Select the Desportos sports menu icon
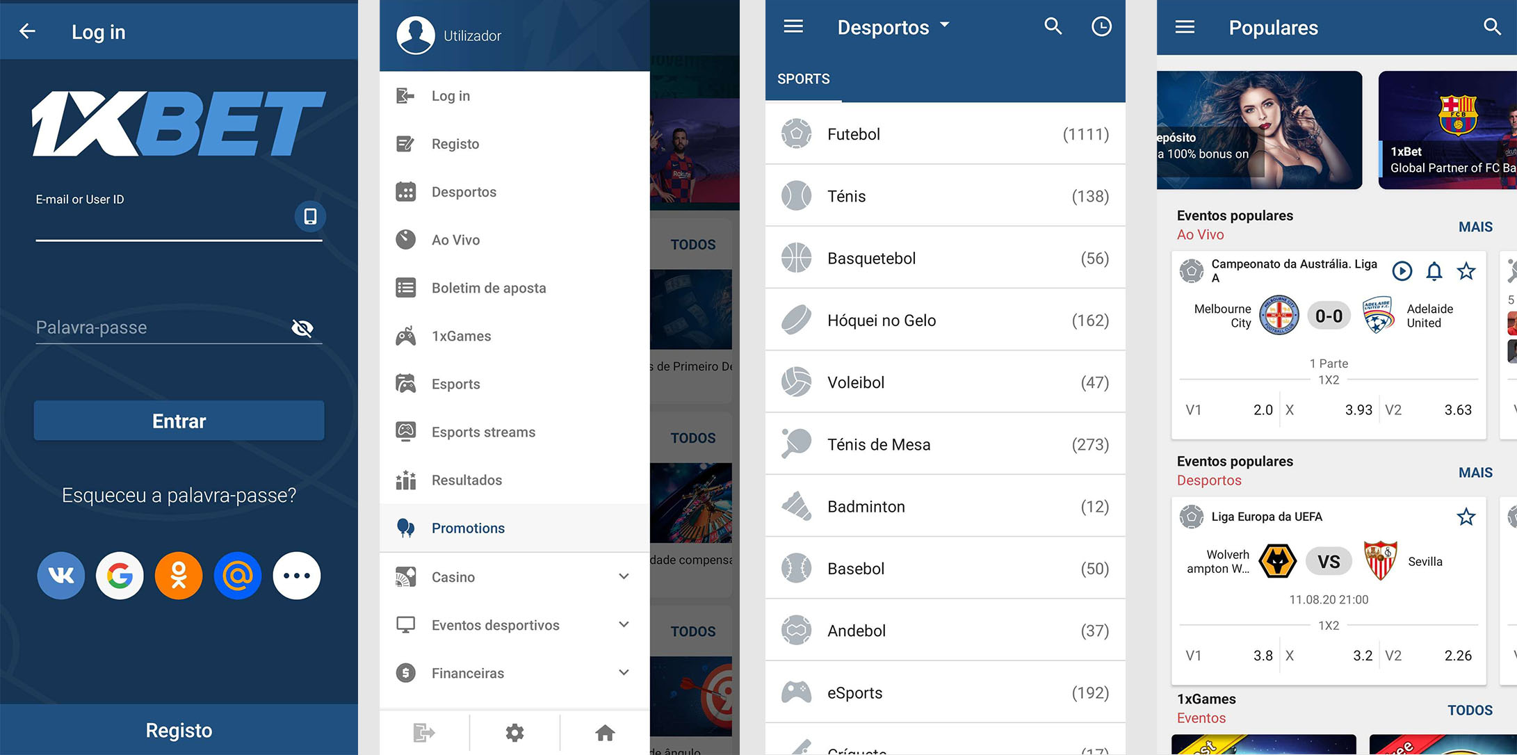1517x755 pixels. tap(405, 192)
